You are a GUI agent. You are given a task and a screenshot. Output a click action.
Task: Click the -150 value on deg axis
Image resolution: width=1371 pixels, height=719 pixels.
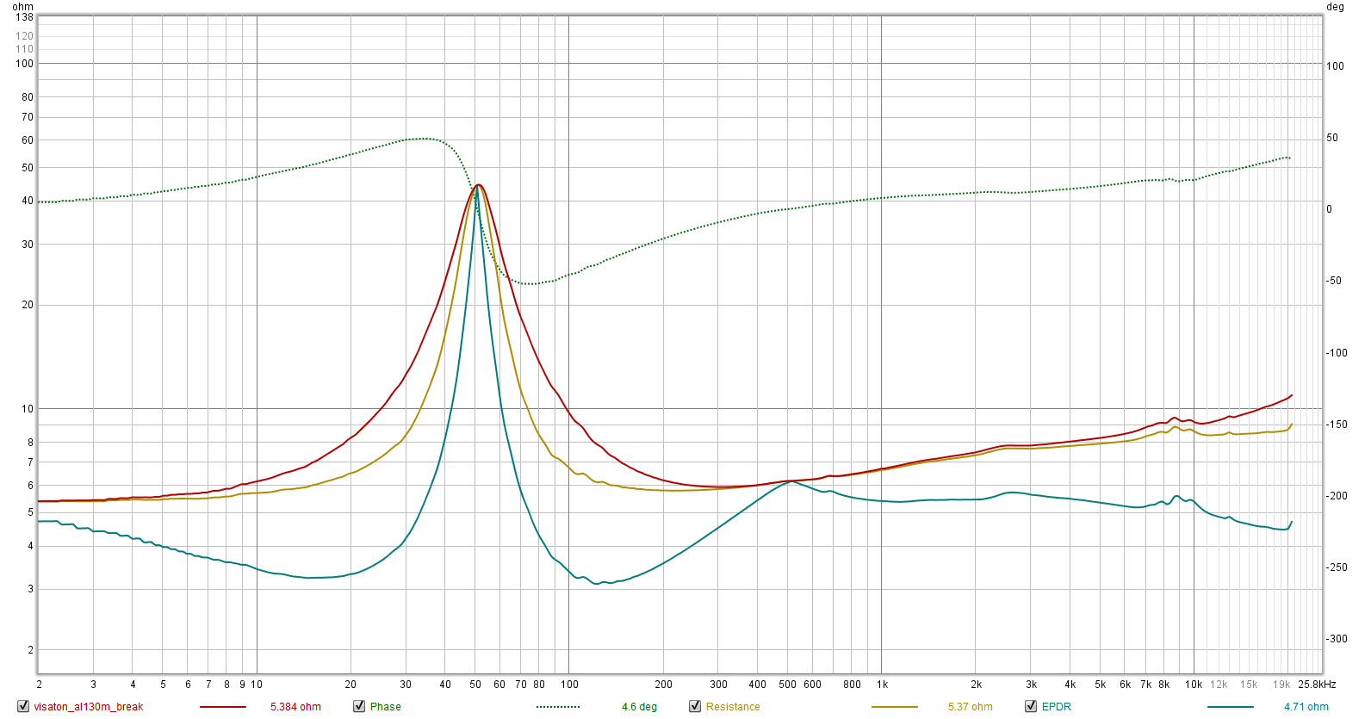[x=1337, y=425]
